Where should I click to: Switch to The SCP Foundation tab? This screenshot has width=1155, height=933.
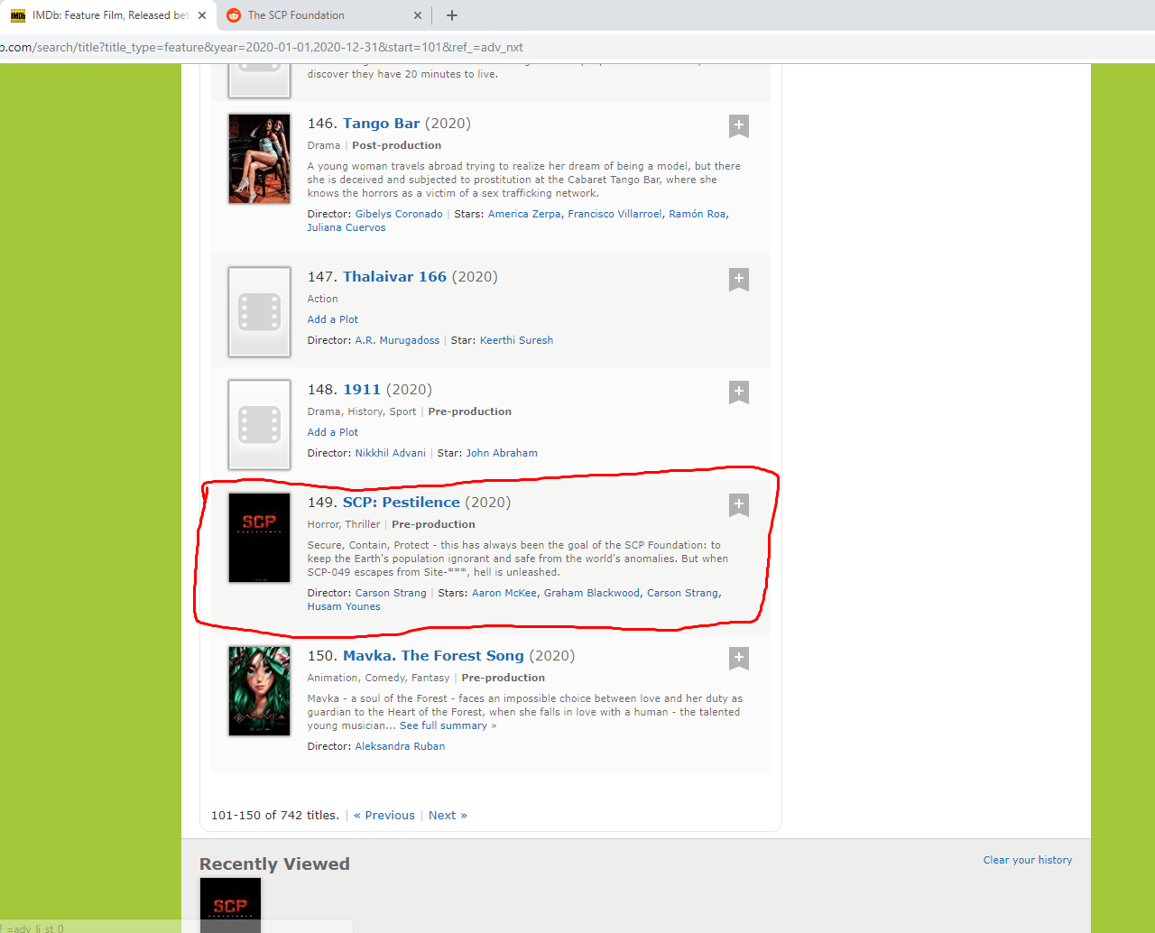coord(325,15)
